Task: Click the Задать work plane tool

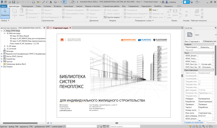Action: 197,13
